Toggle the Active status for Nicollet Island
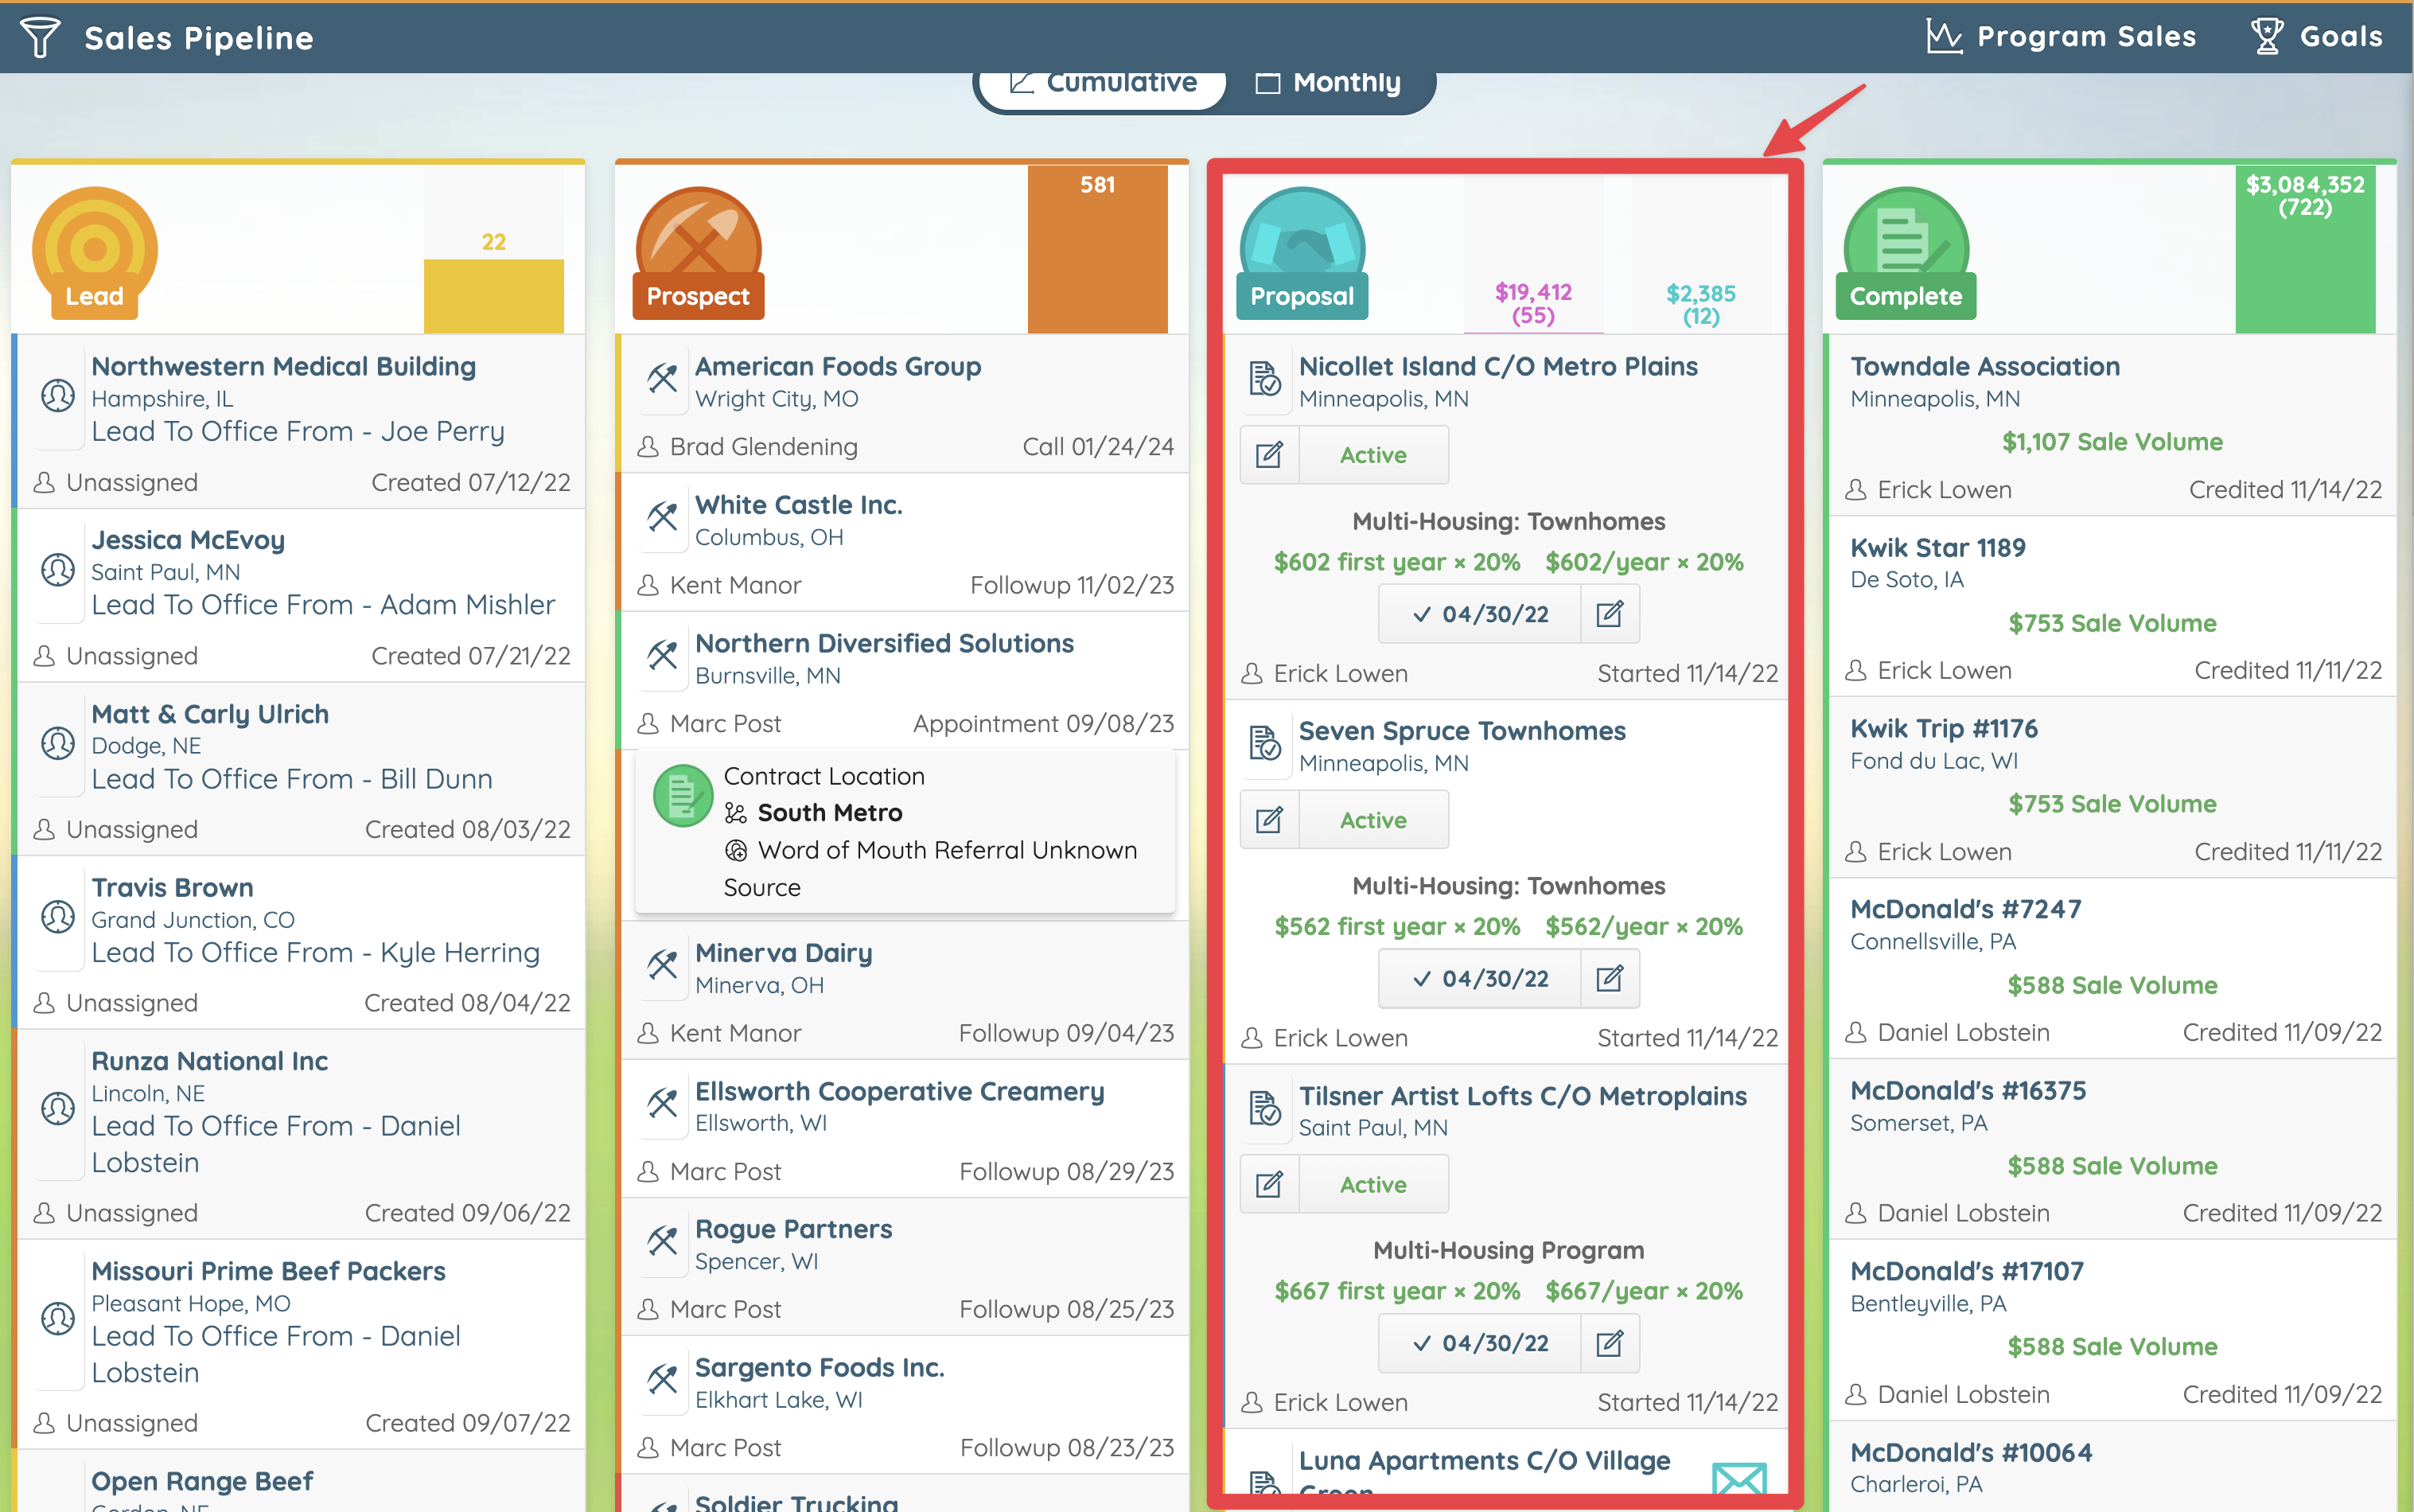The width and height of the screenshot is (2414, 1512). click(1373, 455)
